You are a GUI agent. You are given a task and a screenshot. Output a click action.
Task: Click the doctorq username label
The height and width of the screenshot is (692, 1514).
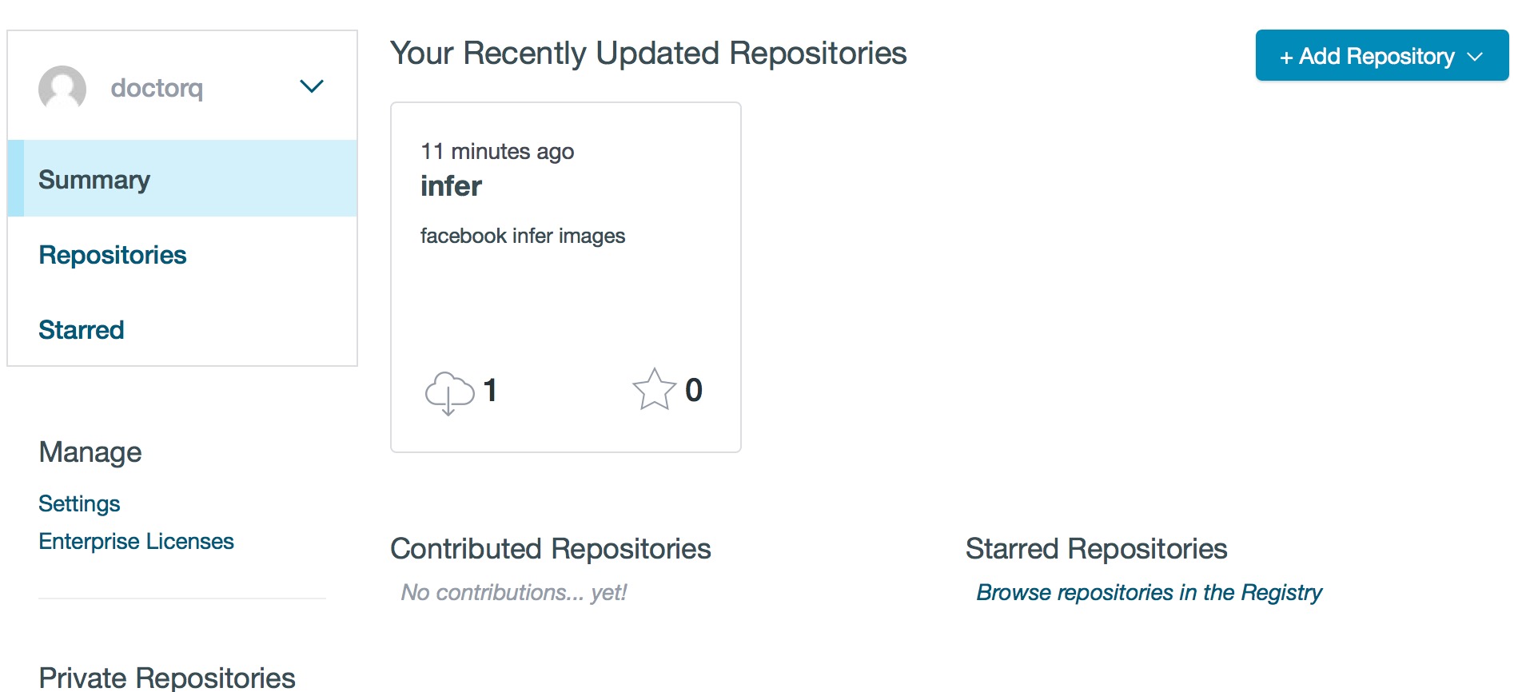click(157, 88)
